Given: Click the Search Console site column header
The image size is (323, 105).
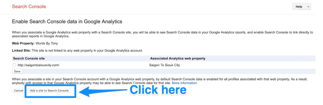Looking at the screenshot, I should point(29,58).
